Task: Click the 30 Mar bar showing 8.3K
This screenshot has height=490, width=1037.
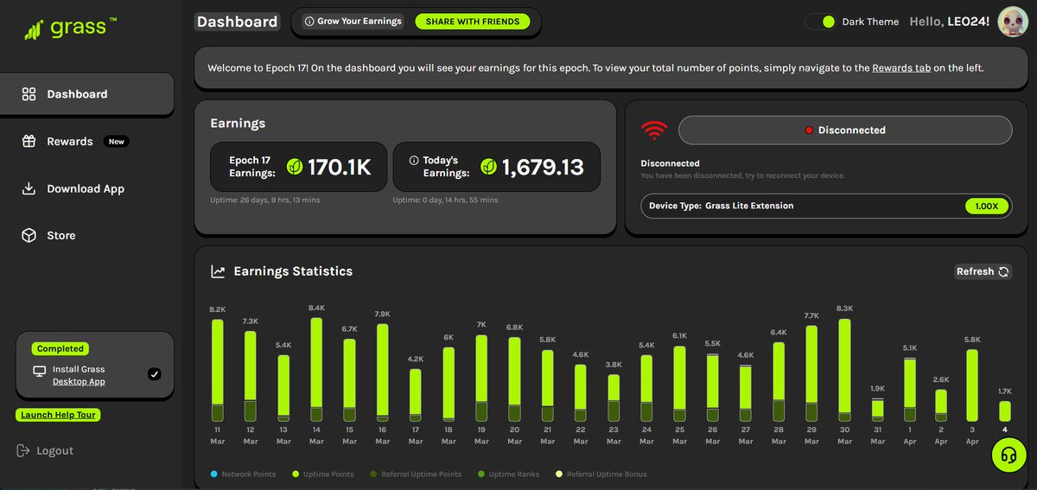Action: pos(844,370)
